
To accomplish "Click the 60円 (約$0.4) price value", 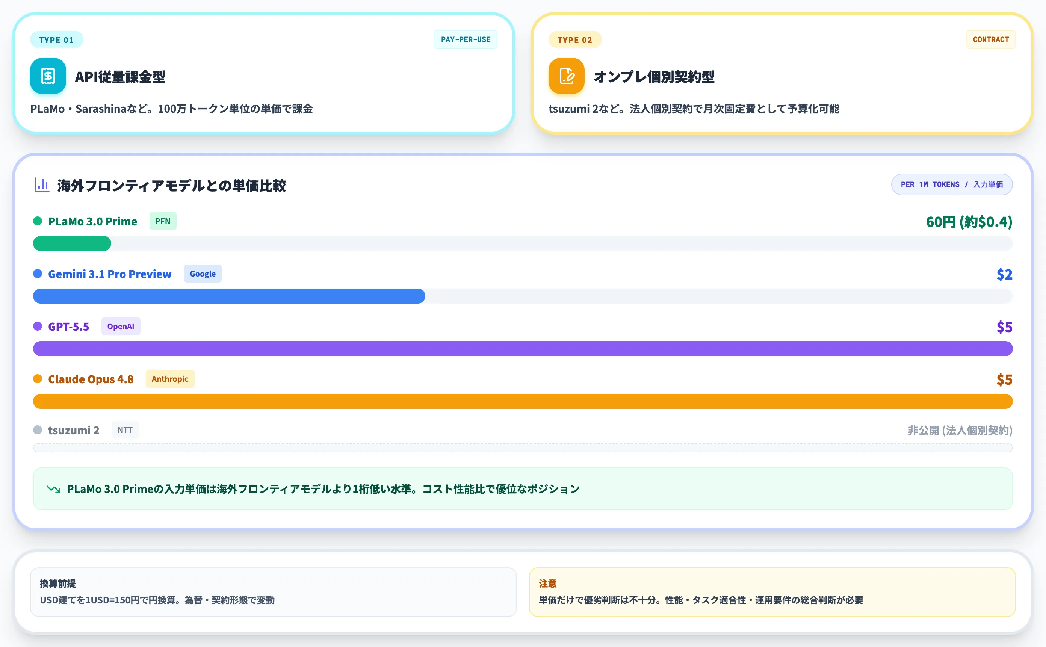I will [969, 222].
